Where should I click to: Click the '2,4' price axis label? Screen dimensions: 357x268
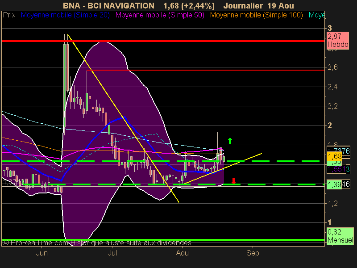coord(332,87)
